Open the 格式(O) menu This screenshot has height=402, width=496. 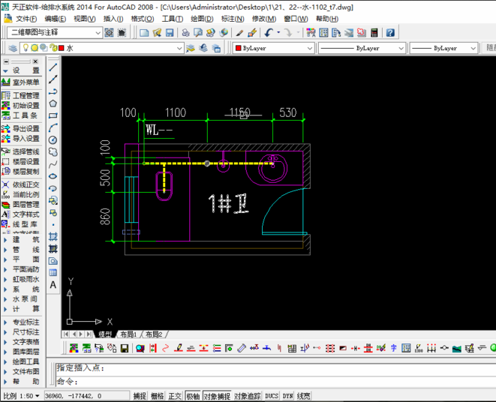(143, 19)
